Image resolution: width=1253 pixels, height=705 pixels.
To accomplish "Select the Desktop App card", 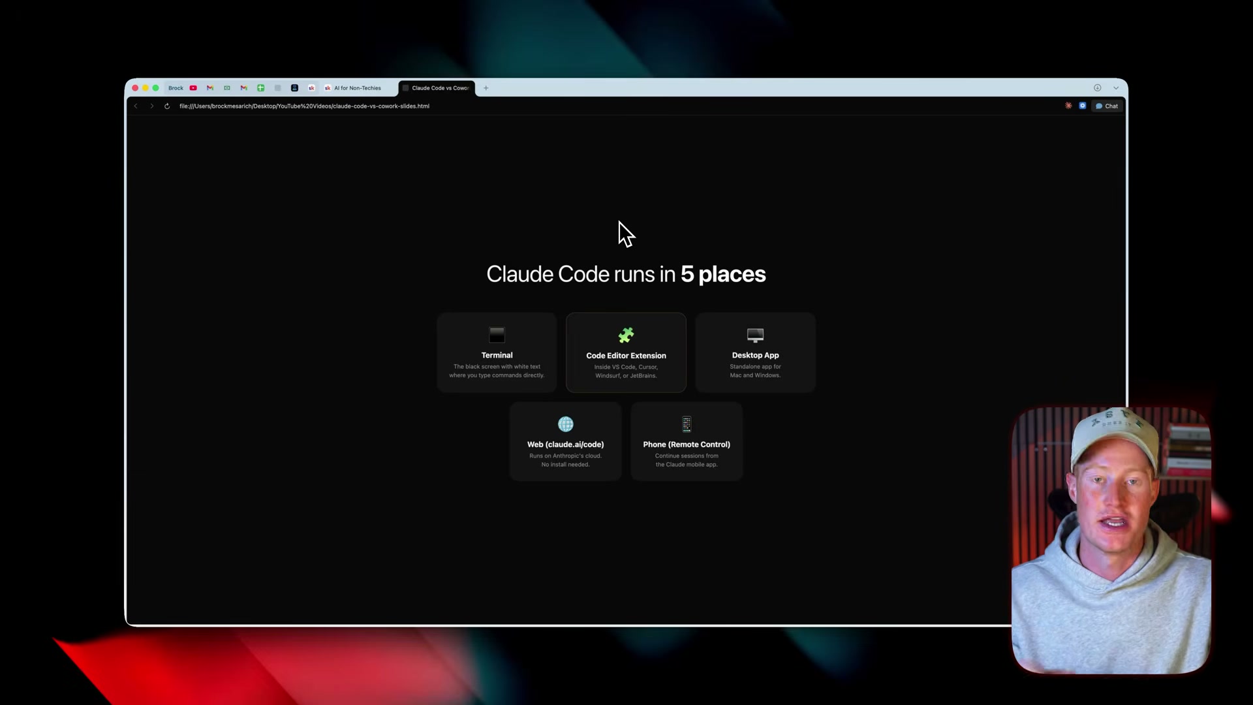I will (x=755, y=352).
